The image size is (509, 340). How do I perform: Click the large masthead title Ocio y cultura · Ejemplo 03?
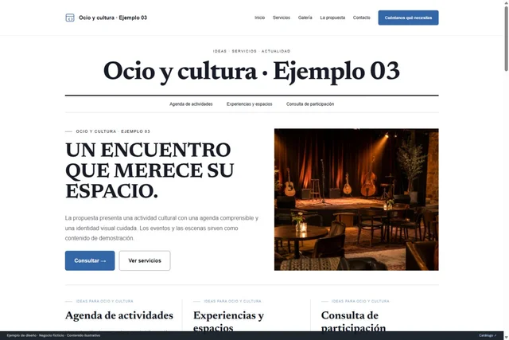click(x=251, y=71)
